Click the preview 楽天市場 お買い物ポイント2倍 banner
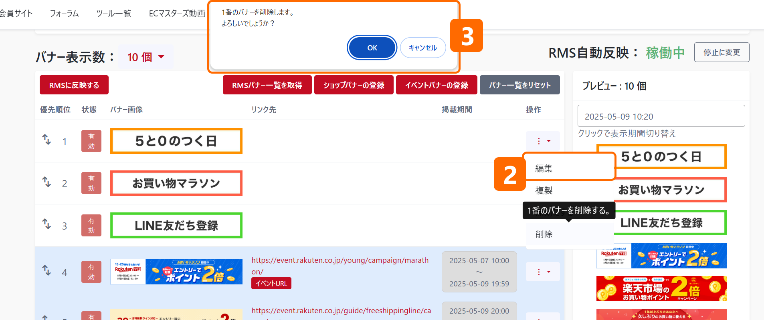Screen dimensions: 764x320 pos(661,288)
